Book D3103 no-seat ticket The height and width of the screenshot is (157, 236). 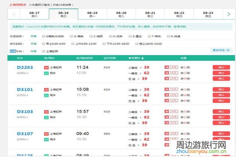[x=221, y=123]
